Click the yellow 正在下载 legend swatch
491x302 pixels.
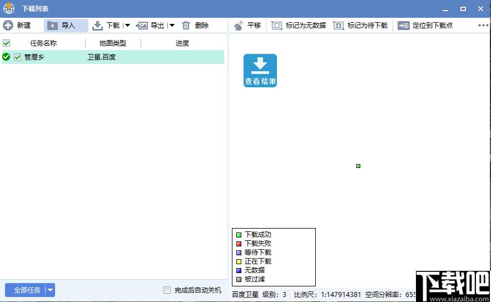239,261
